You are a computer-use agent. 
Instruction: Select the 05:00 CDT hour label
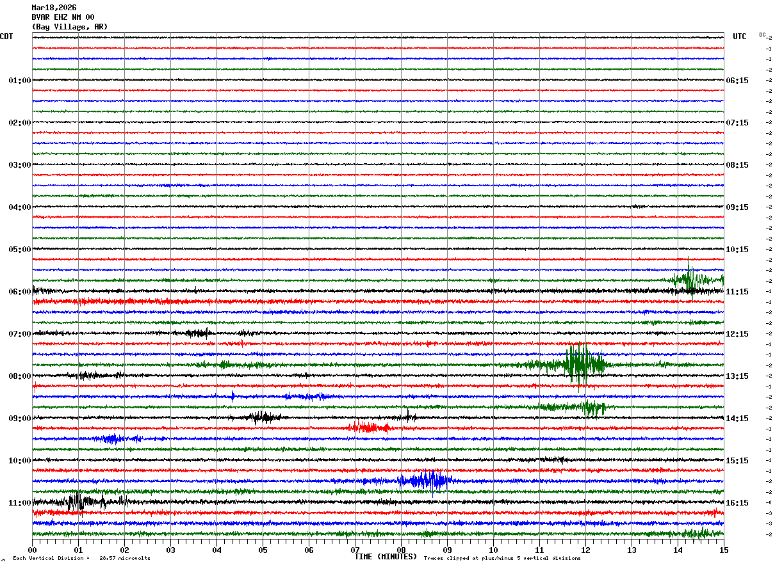tap(20, 250)
